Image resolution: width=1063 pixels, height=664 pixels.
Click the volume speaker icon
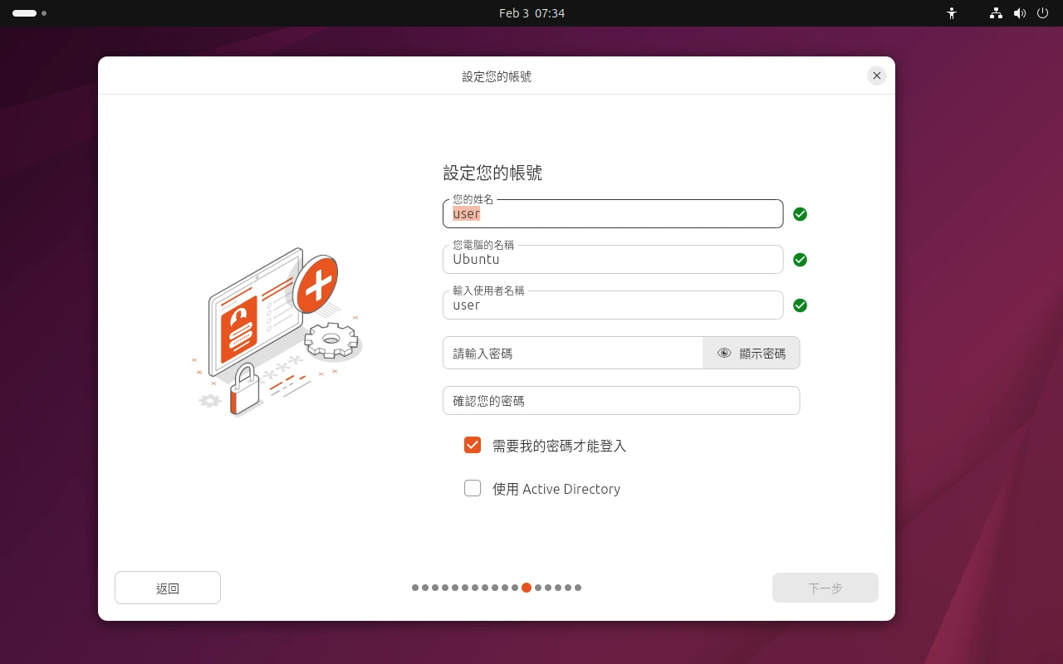click(x=1020, y=13)
